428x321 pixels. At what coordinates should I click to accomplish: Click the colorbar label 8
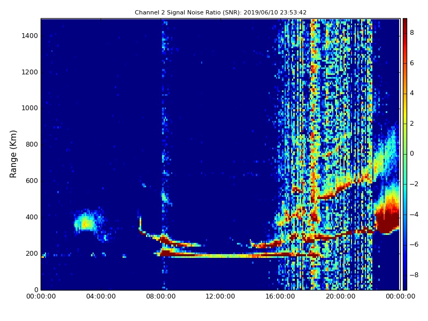click(412, 33)
